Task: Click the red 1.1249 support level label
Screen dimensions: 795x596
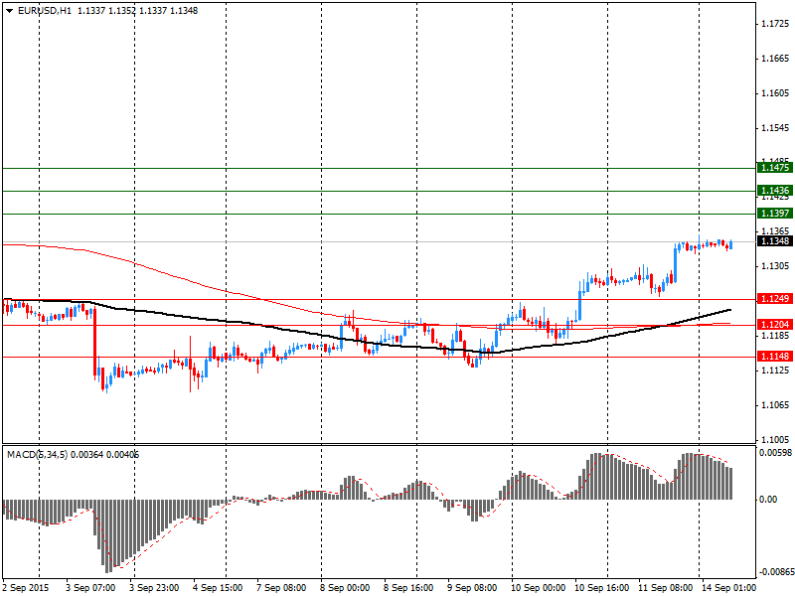Action: tap(775, 299)
